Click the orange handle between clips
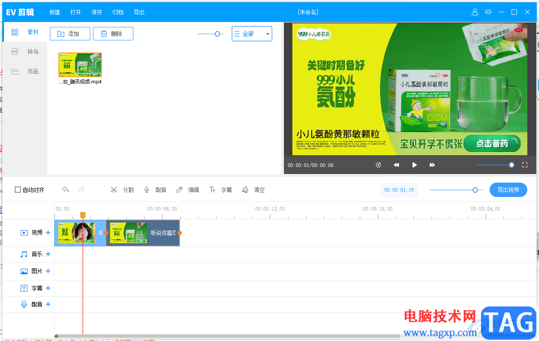 tap(106, 233)
